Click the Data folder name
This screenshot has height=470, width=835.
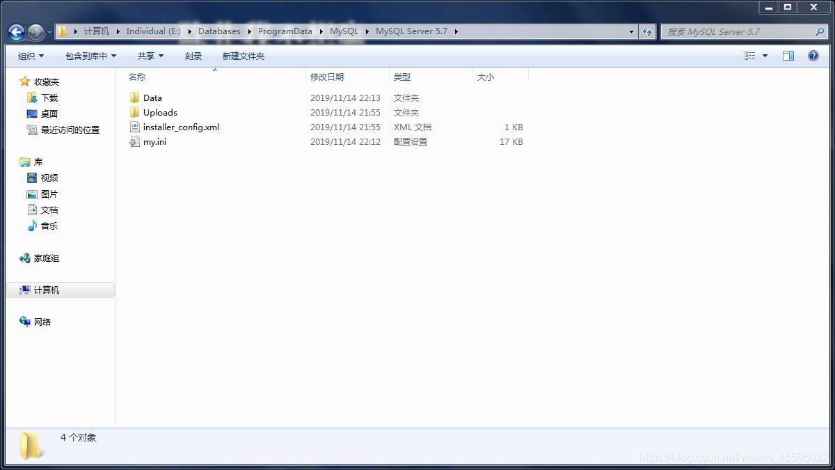click(x=152, y=97)
